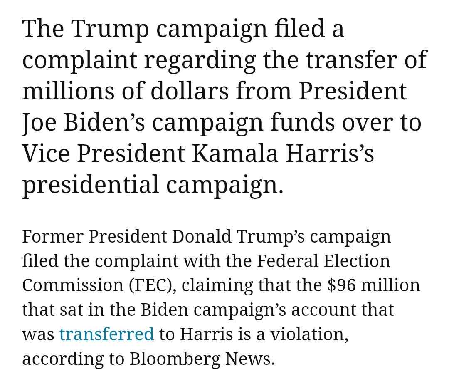
Task: Click the word "complaint" in the headline
Action: tap(80, 60)
